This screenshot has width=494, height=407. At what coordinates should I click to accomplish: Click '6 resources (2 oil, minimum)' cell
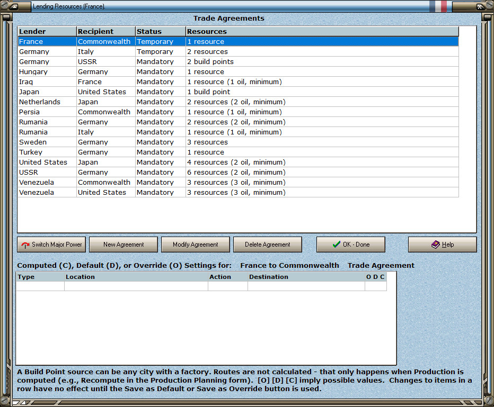322,173
